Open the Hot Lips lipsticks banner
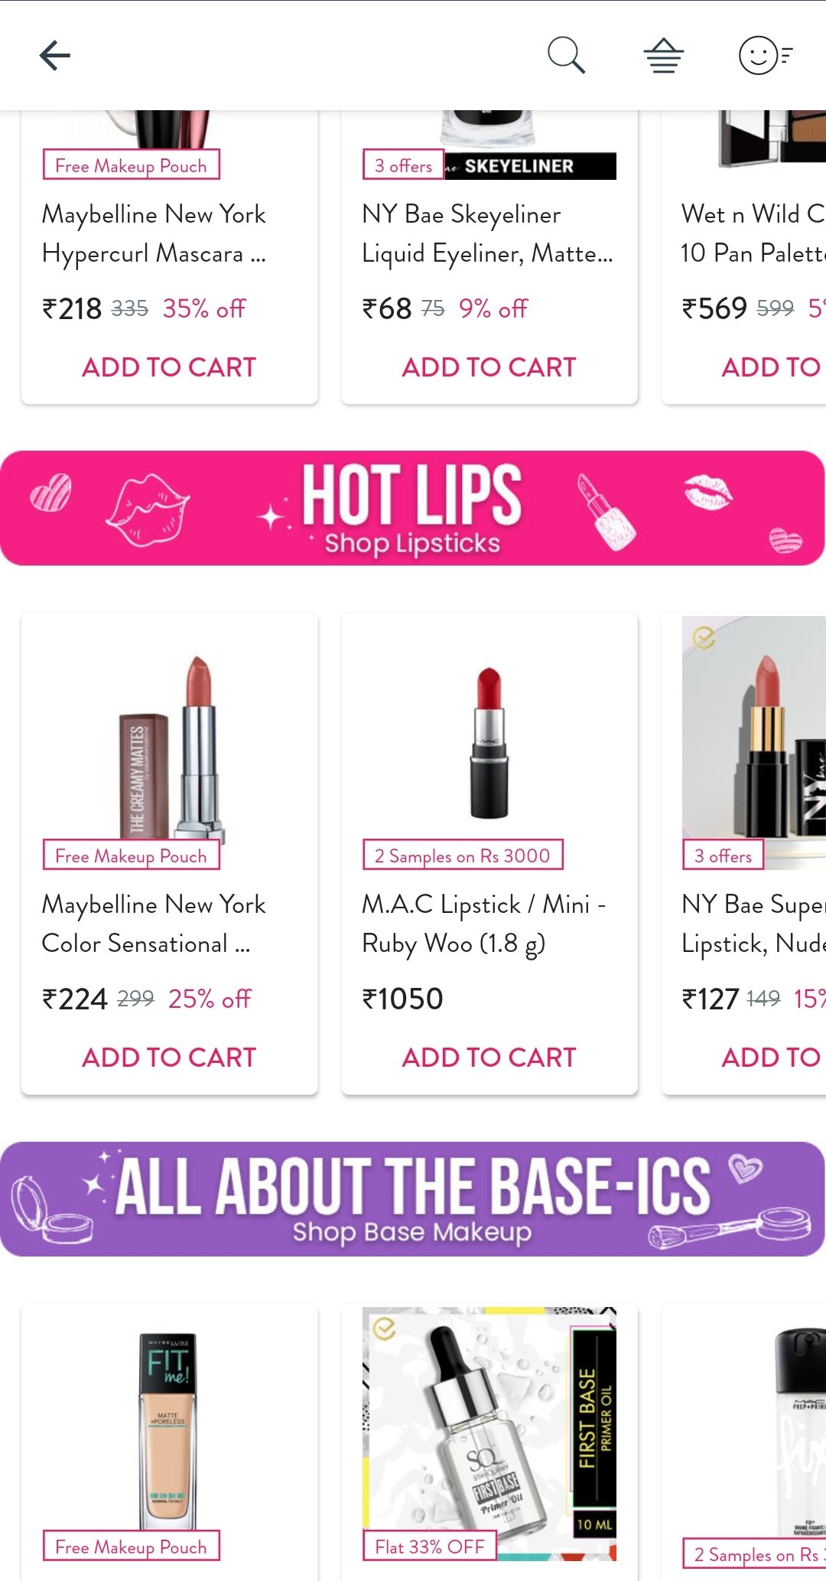The image size is (826, 1581). (x=412, y=508)
